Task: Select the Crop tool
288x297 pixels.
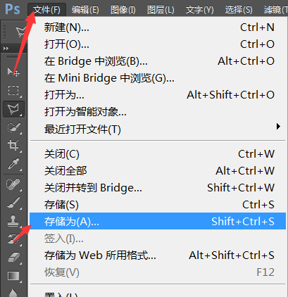Action: [x=13, y=146]
